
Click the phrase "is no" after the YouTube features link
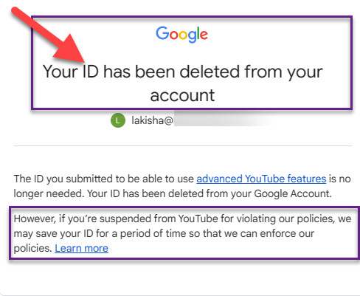tap(340, 179)
